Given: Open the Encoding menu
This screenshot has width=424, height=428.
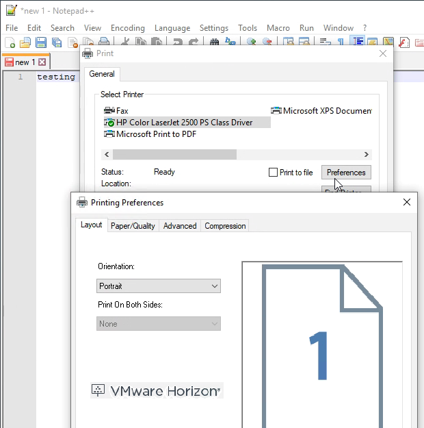Looking at the screenshot, I should click(128, 28).
